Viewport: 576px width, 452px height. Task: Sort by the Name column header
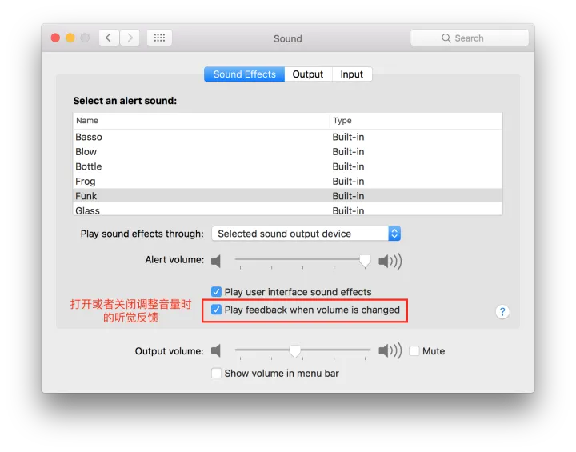tap(202, 121)
